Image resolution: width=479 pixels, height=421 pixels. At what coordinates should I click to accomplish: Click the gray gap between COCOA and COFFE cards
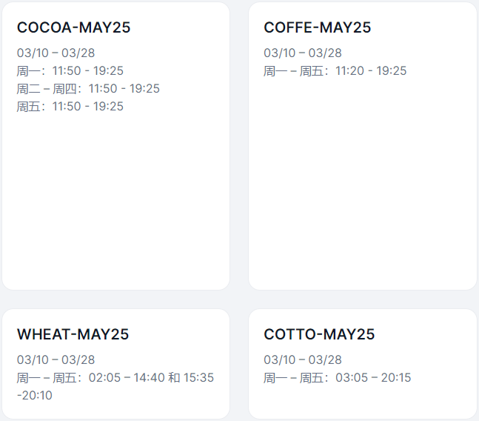tap(239, 148)
